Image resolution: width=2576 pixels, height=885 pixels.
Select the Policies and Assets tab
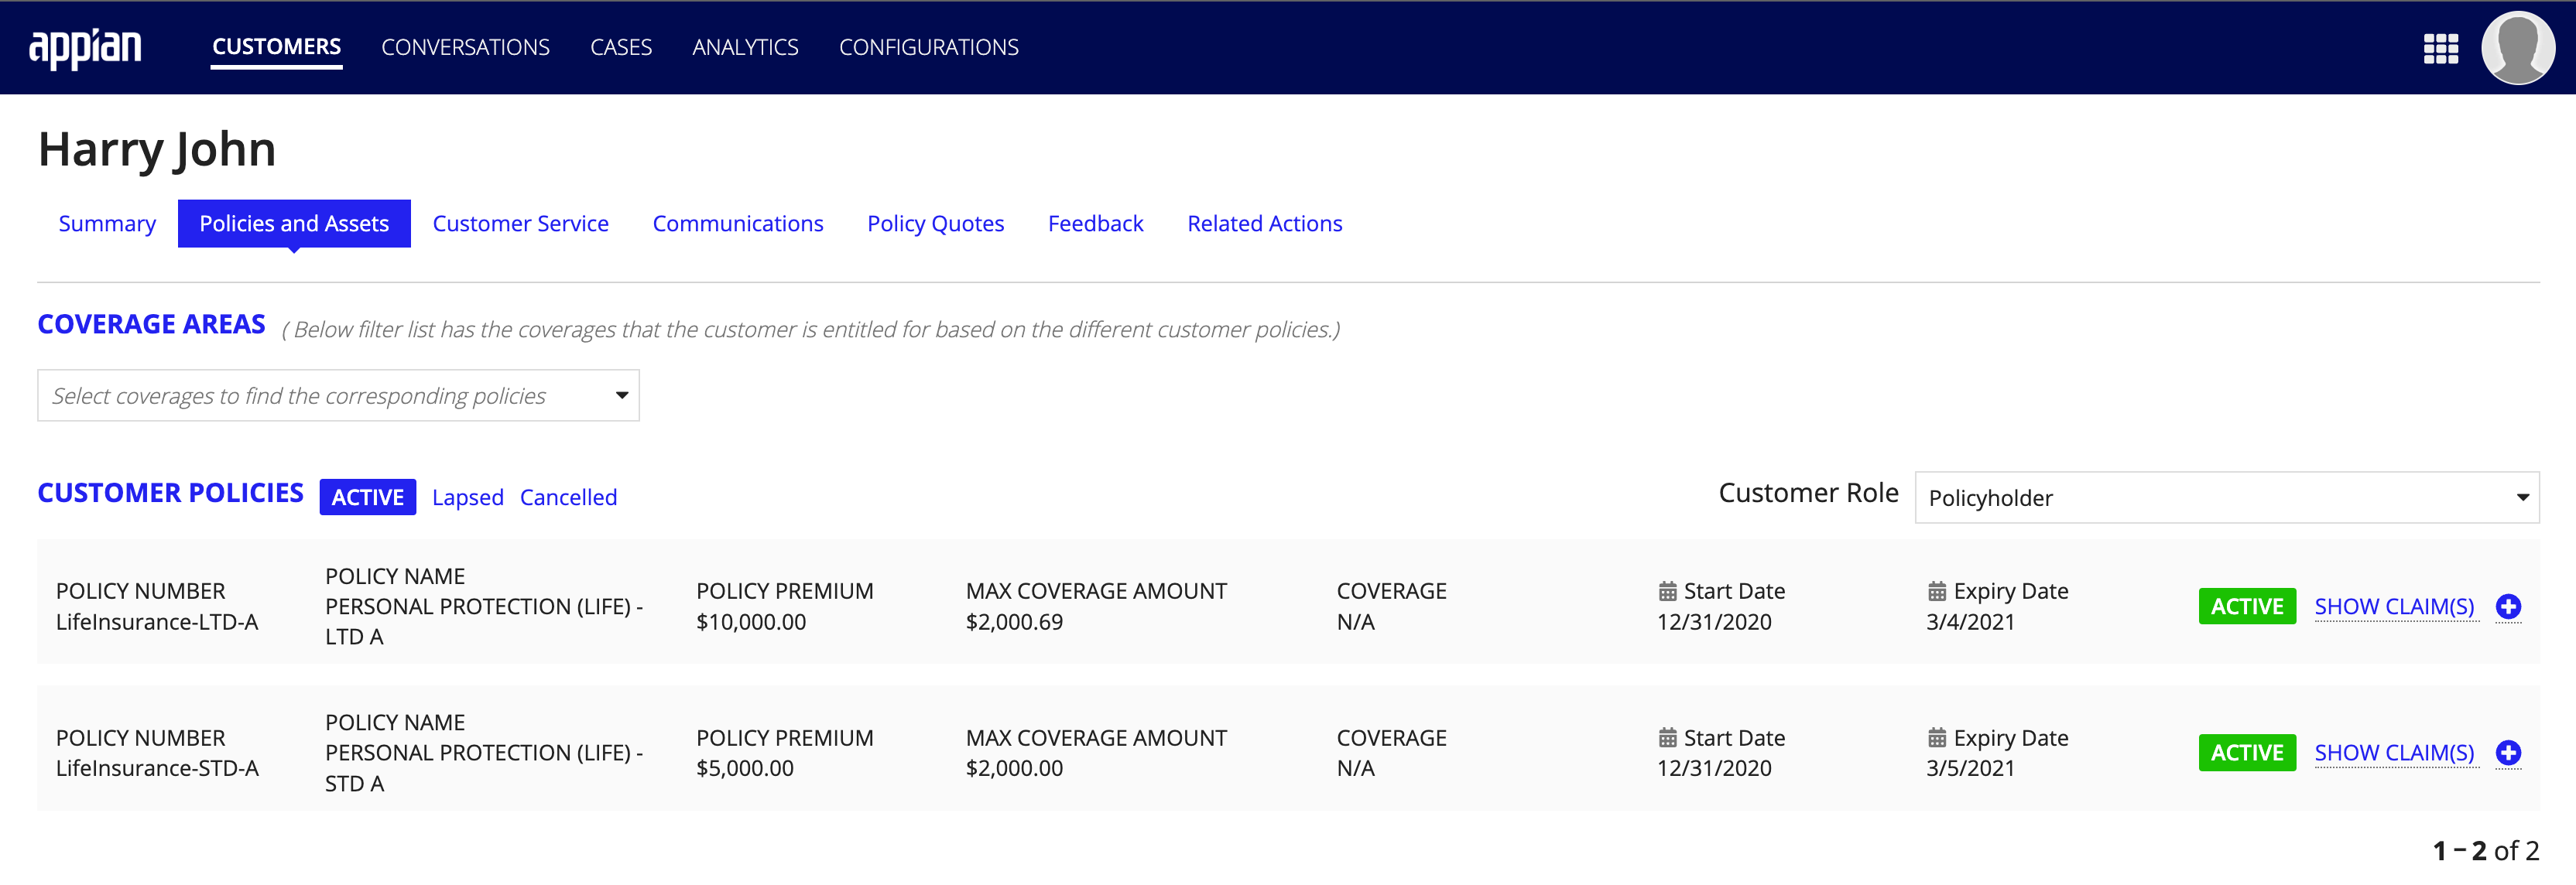(294, 224)
